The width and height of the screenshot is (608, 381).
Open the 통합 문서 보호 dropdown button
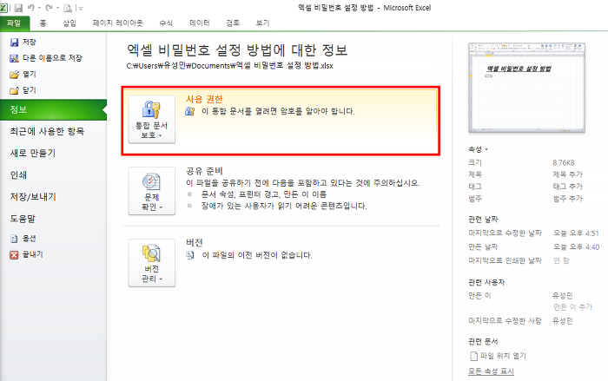point(152,120)
